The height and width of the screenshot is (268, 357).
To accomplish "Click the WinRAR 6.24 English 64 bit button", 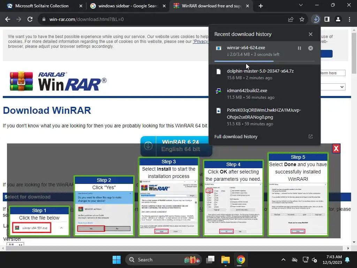I will tap(176, 146).
